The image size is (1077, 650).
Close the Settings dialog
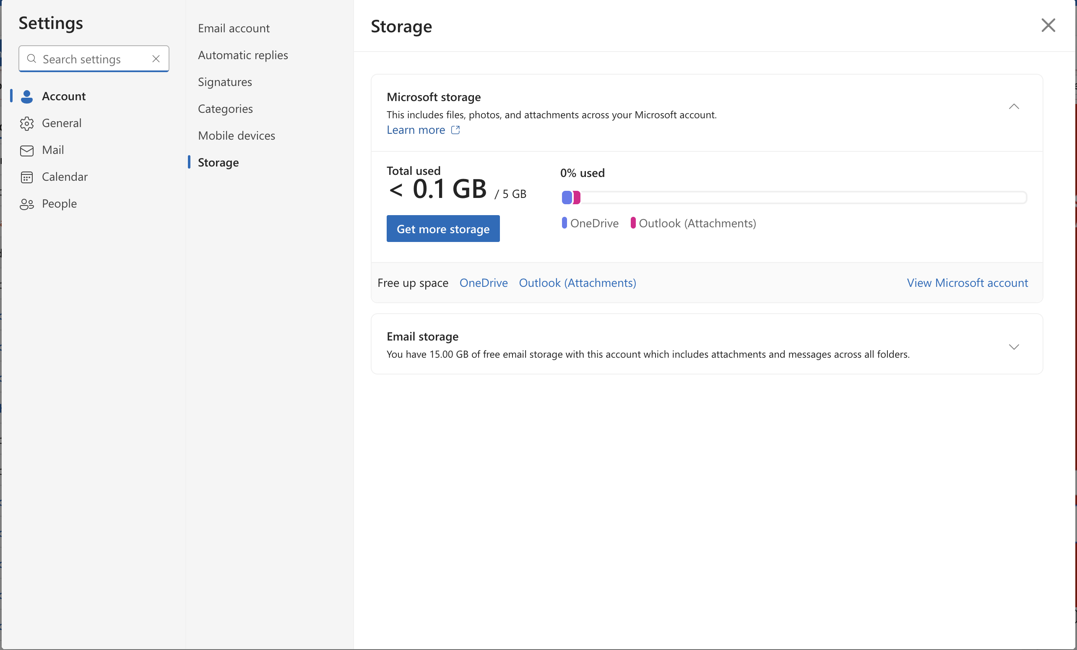pos(1048,25)
